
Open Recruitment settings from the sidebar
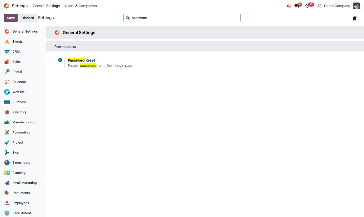pos(22,213)
